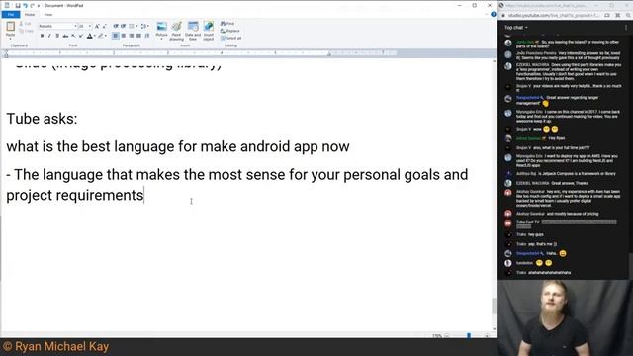Align text right
Screen dimensions: 633x356
(x=132, y=36)
